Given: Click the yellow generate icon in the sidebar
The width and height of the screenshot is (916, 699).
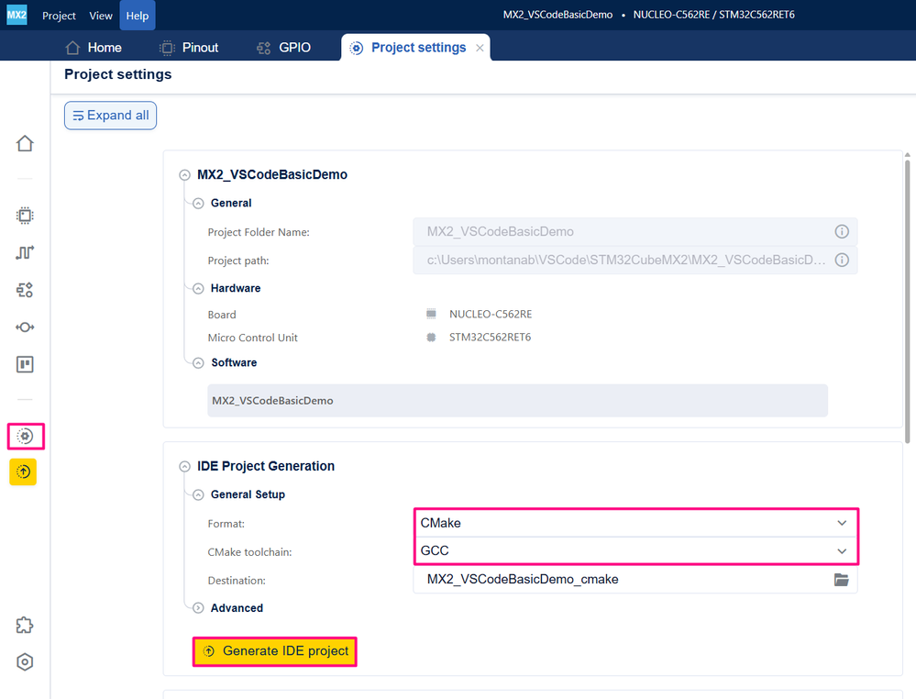Looking at the screenshot, I should (x=23, y=472).
